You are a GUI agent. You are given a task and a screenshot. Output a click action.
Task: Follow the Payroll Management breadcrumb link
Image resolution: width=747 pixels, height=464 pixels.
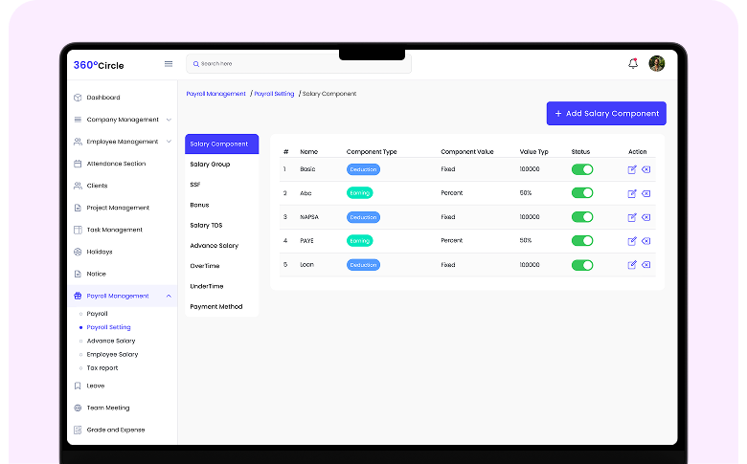click(215, 94)
